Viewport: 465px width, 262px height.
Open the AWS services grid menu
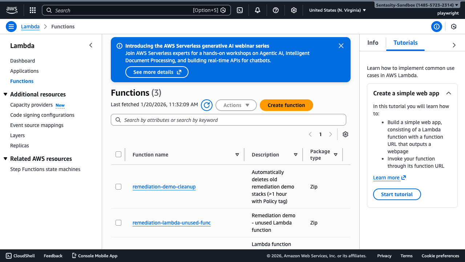[33, 10]
